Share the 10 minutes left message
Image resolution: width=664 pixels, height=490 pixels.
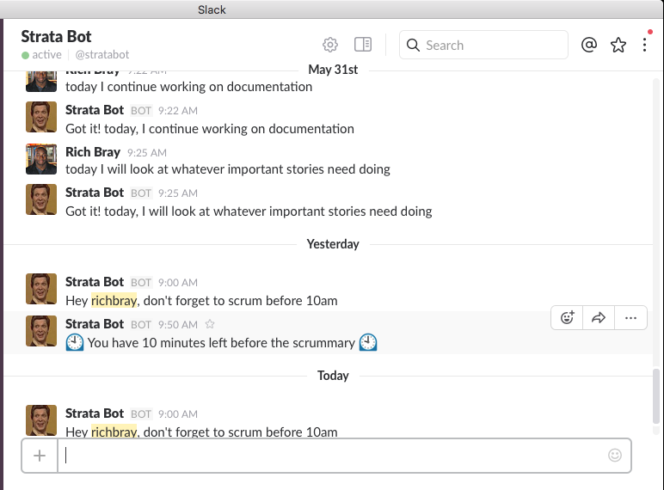coord(599,318)
